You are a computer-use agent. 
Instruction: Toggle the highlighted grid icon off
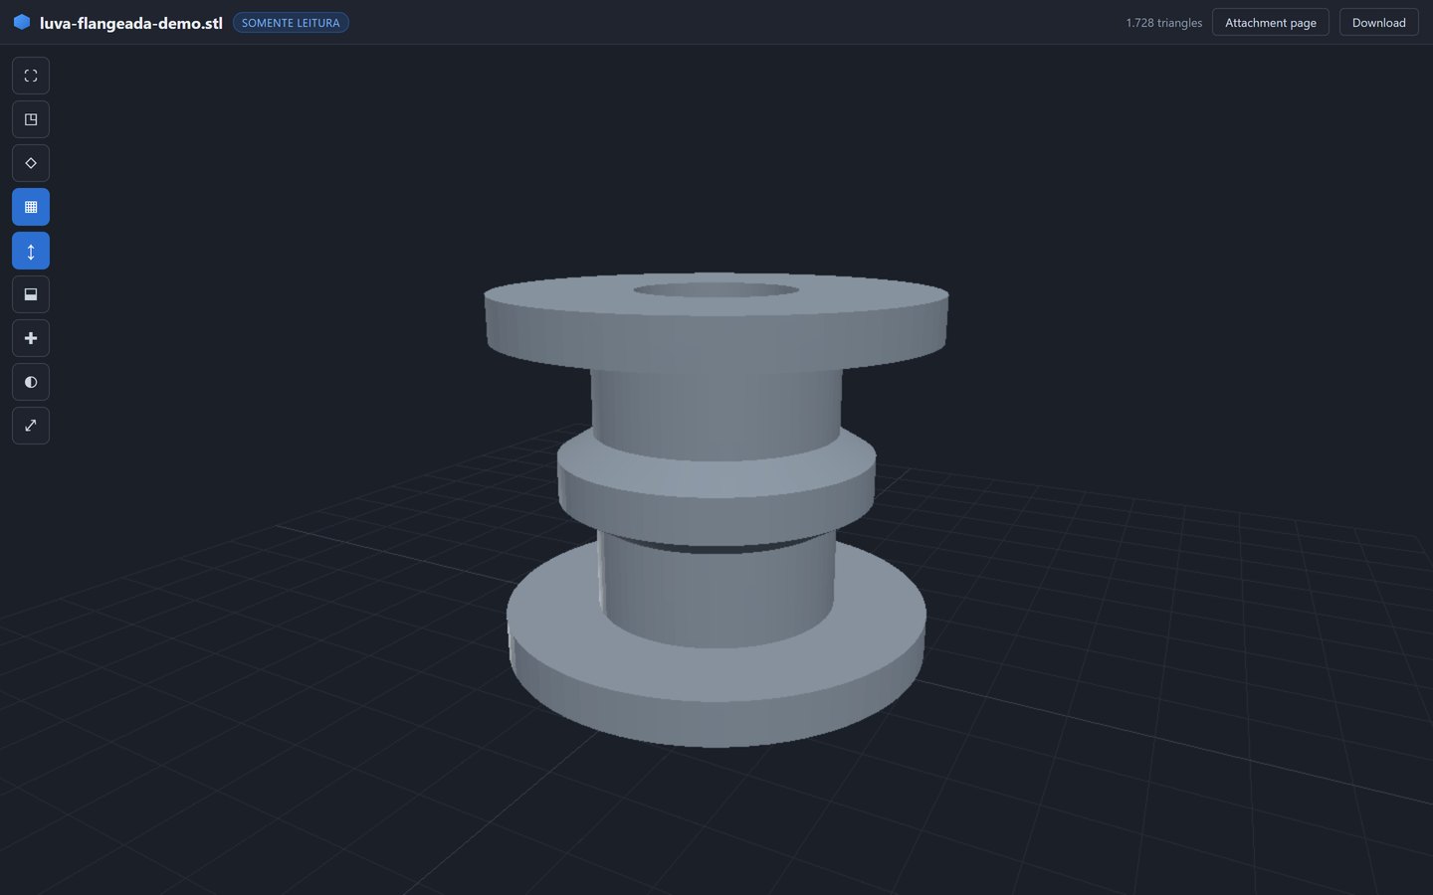click(31, 207)
